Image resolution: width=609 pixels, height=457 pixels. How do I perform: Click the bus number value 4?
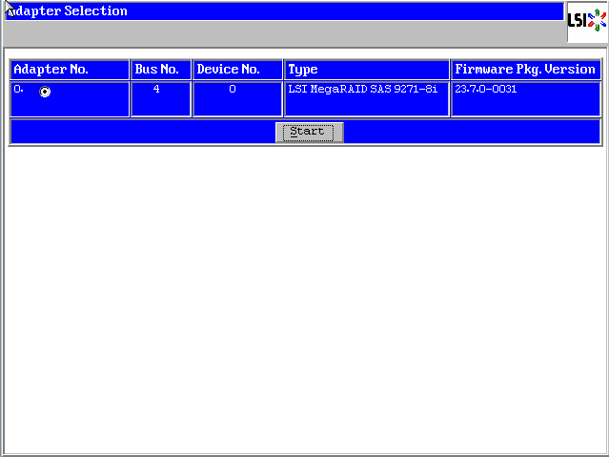pos(156,89)
